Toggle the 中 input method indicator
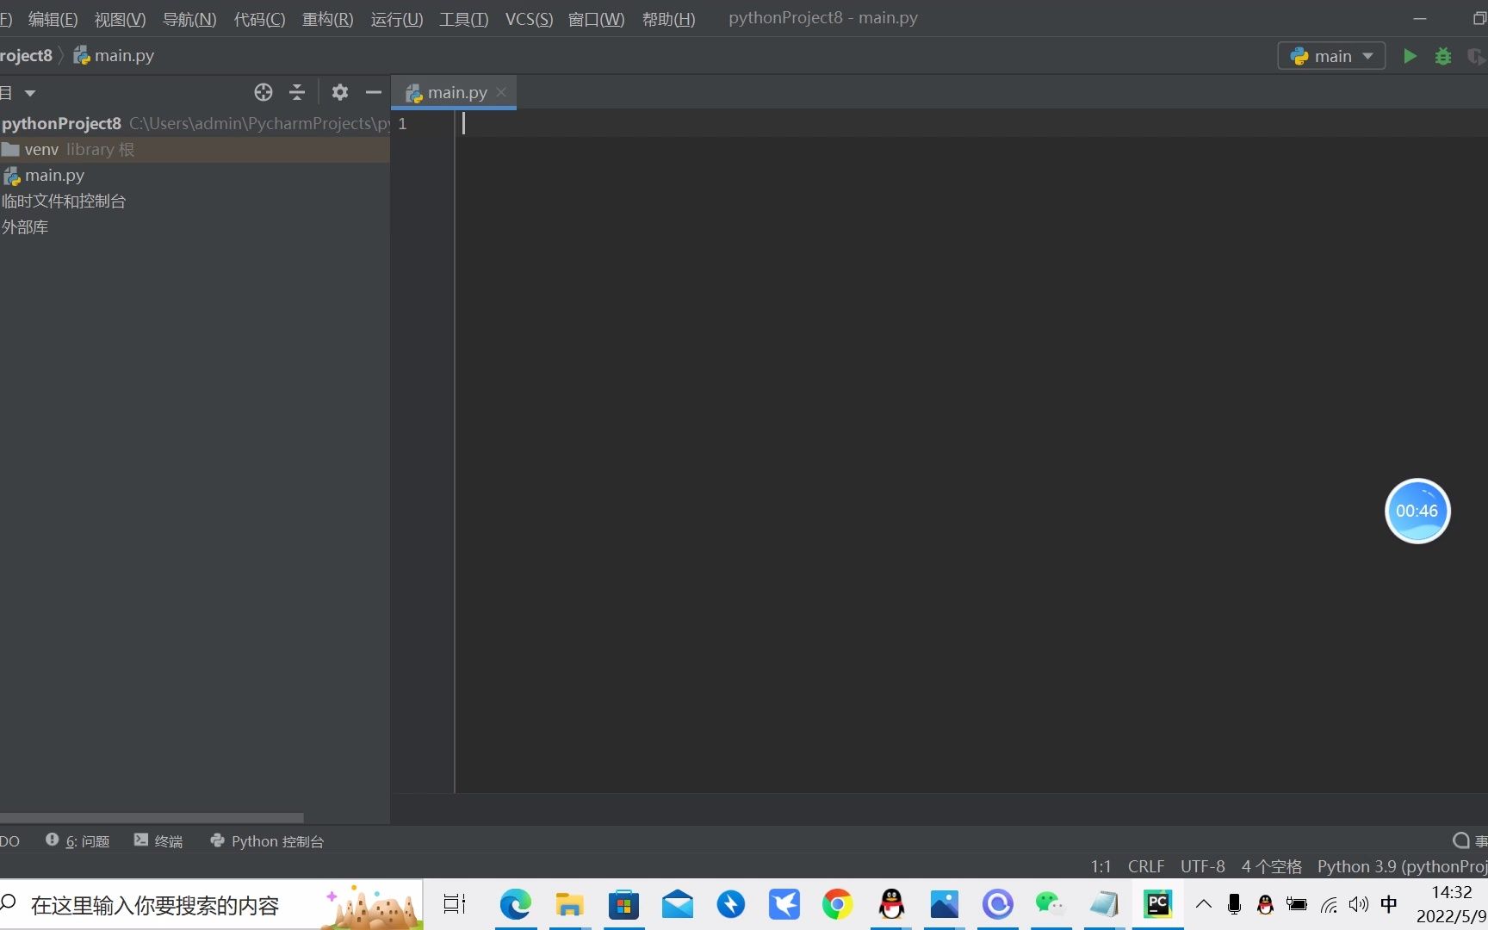This screenshot has width=1488, height=930. tap(1389, 904)
